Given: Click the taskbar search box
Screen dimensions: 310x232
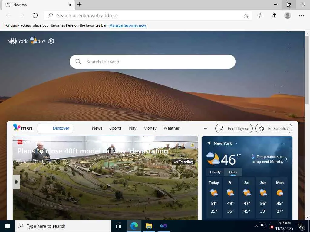Looking at the screenshot, I should coord(63,226).
